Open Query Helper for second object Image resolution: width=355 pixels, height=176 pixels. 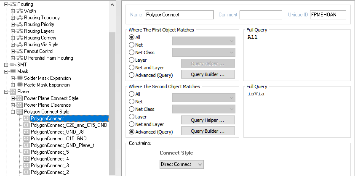(x=208, y=120)
